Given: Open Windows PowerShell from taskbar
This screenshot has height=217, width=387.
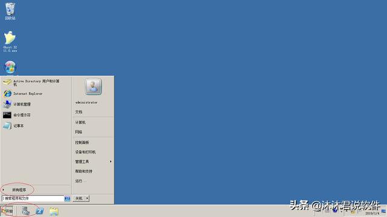Looking at the screenshot, I should point(39,211).
